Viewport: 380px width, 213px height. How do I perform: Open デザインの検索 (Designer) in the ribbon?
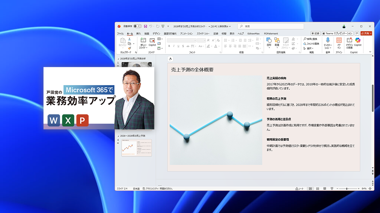tap(350, 43)
